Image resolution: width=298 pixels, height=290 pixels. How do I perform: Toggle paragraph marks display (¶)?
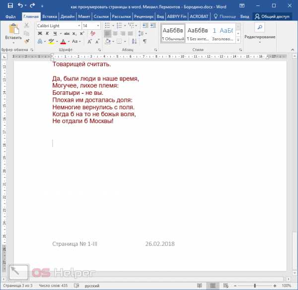point(145,41)
